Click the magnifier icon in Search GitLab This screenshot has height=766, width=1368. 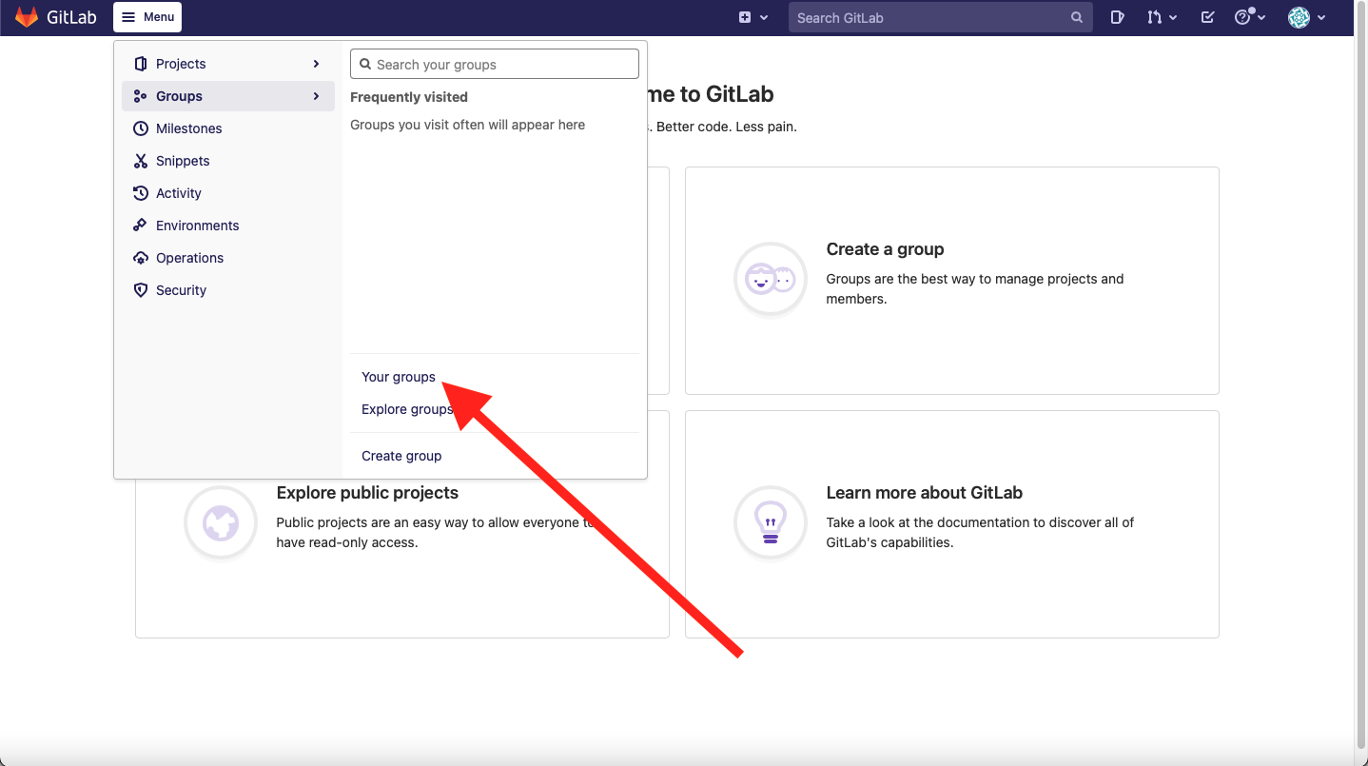tap(1077, 17)
